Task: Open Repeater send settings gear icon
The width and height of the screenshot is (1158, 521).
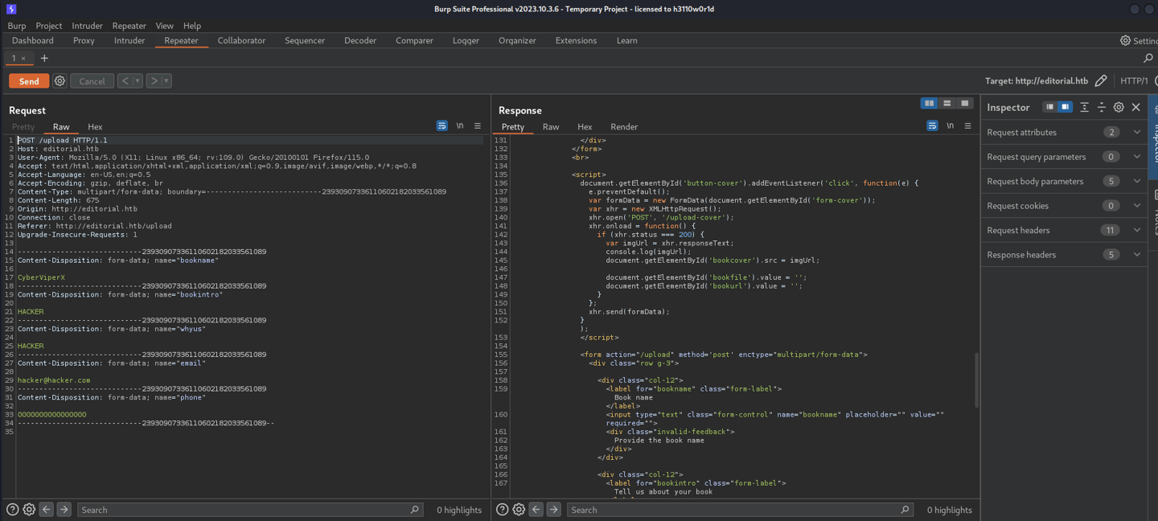Action: pos(60,81)
